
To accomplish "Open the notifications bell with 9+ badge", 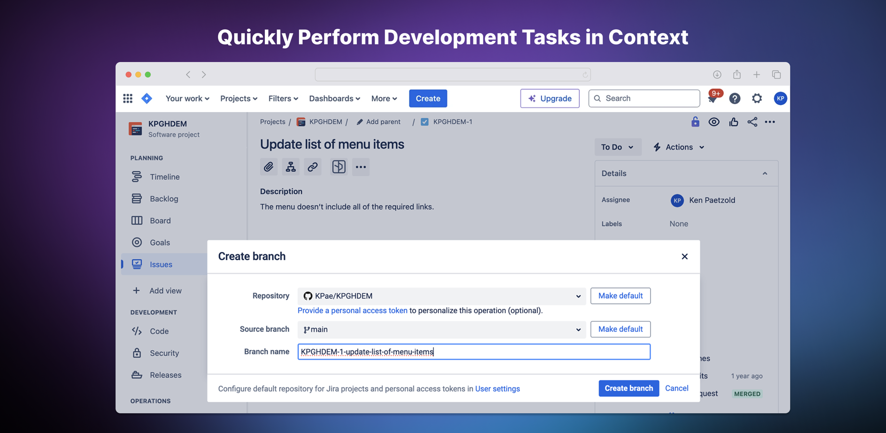I will 713,99.
